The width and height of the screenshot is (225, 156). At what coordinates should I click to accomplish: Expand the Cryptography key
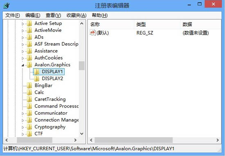click(x=22, y=127)
